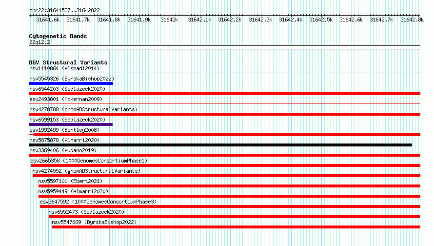Select the blue nsv5545326 variant bar
This screenshot has height=246, width=434.
(71, 83)
